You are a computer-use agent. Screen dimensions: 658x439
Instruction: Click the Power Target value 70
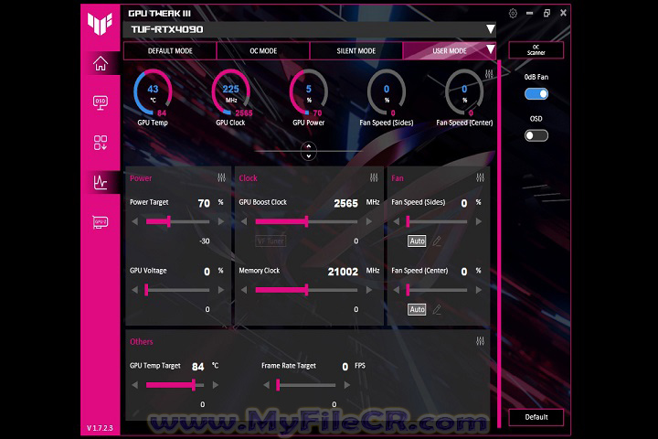(x=204, y=203)
